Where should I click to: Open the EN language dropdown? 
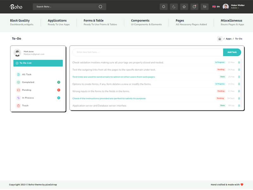coord(216,7)
